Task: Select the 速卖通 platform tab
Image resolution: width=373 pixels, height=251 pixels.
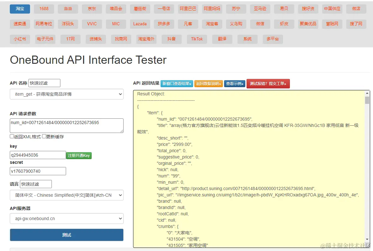Action: (x=20, y=24)
